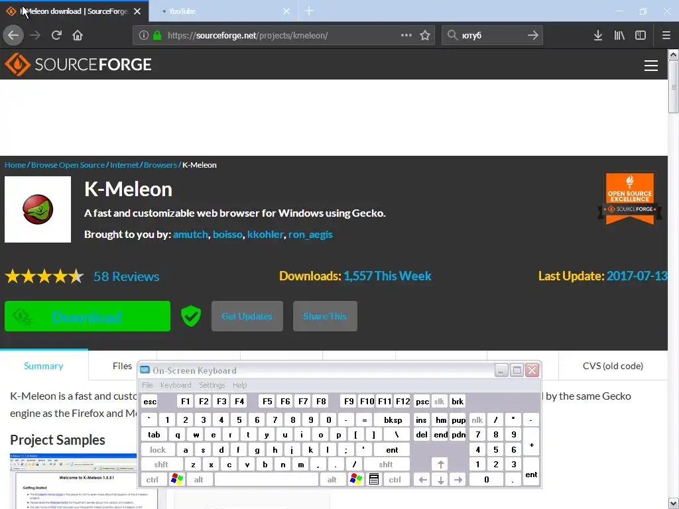Click the bksp key on keyboard

pos(393,420)
